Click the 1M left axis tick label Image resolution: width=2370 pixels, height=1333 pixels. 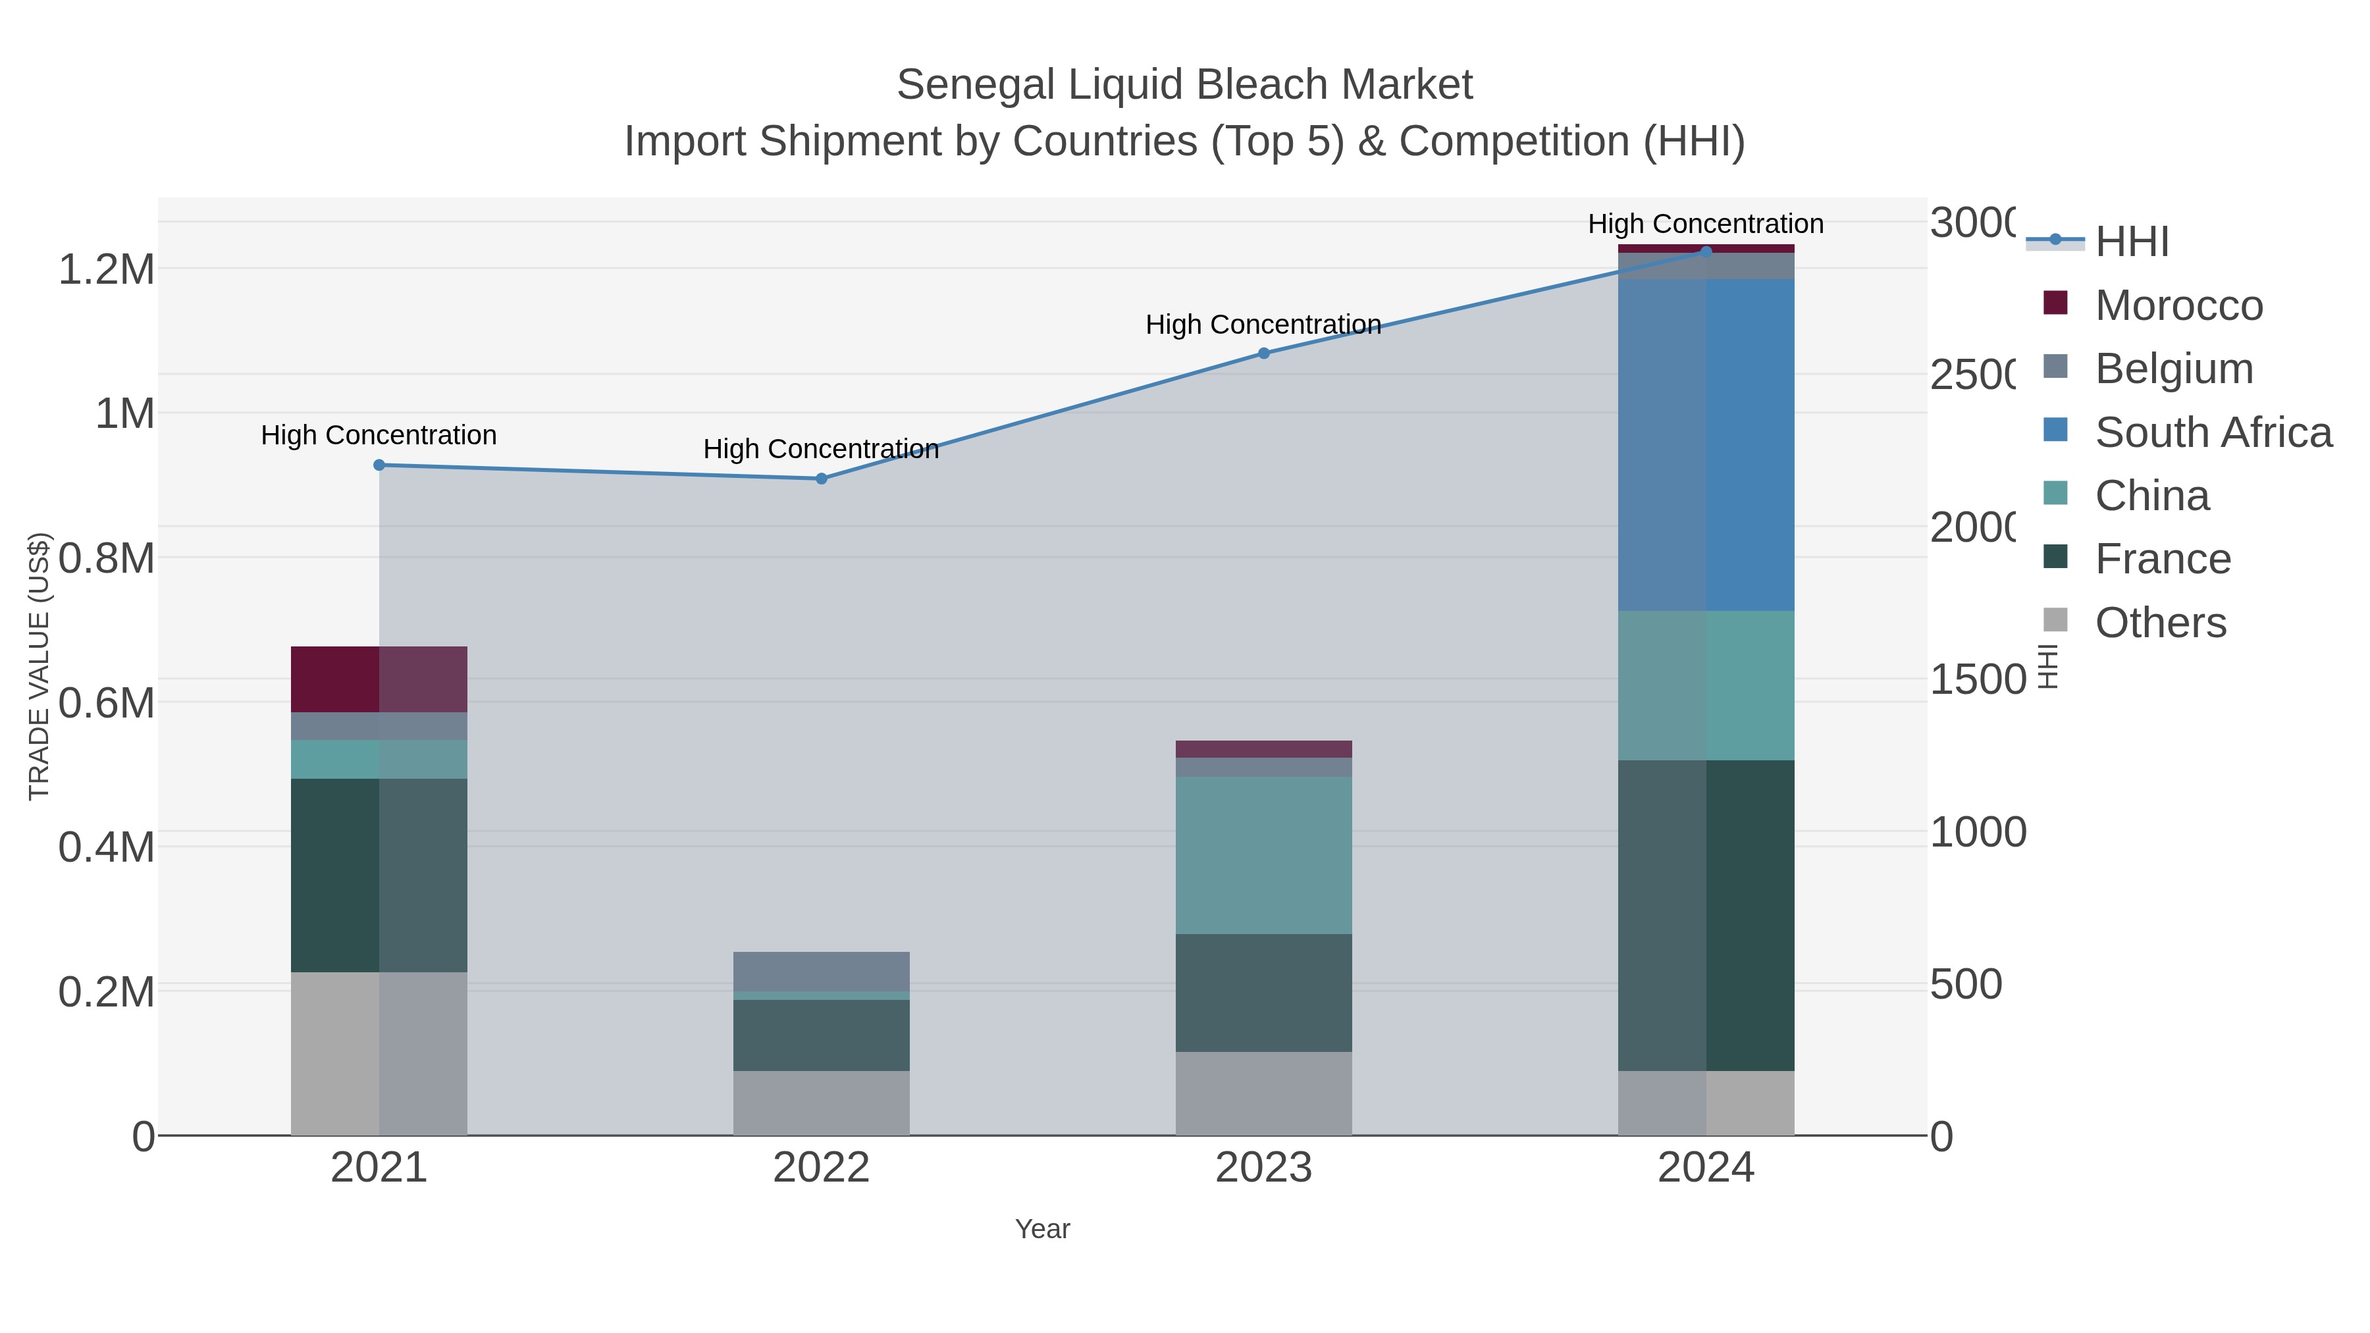coord(125,414)
